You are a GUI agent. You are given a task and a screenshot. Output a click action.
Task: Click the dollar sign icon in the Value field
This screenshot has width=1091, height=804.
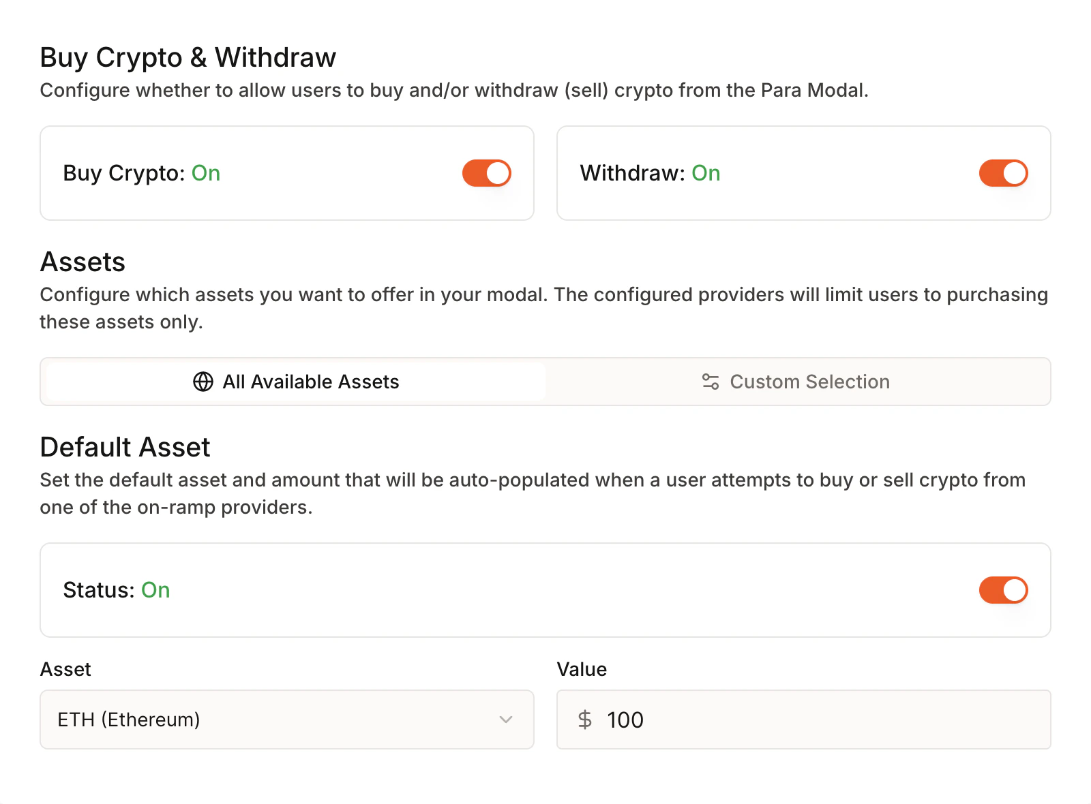click(x=584, y=720)
